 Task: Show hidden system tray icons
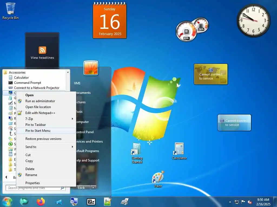[230, 202]
